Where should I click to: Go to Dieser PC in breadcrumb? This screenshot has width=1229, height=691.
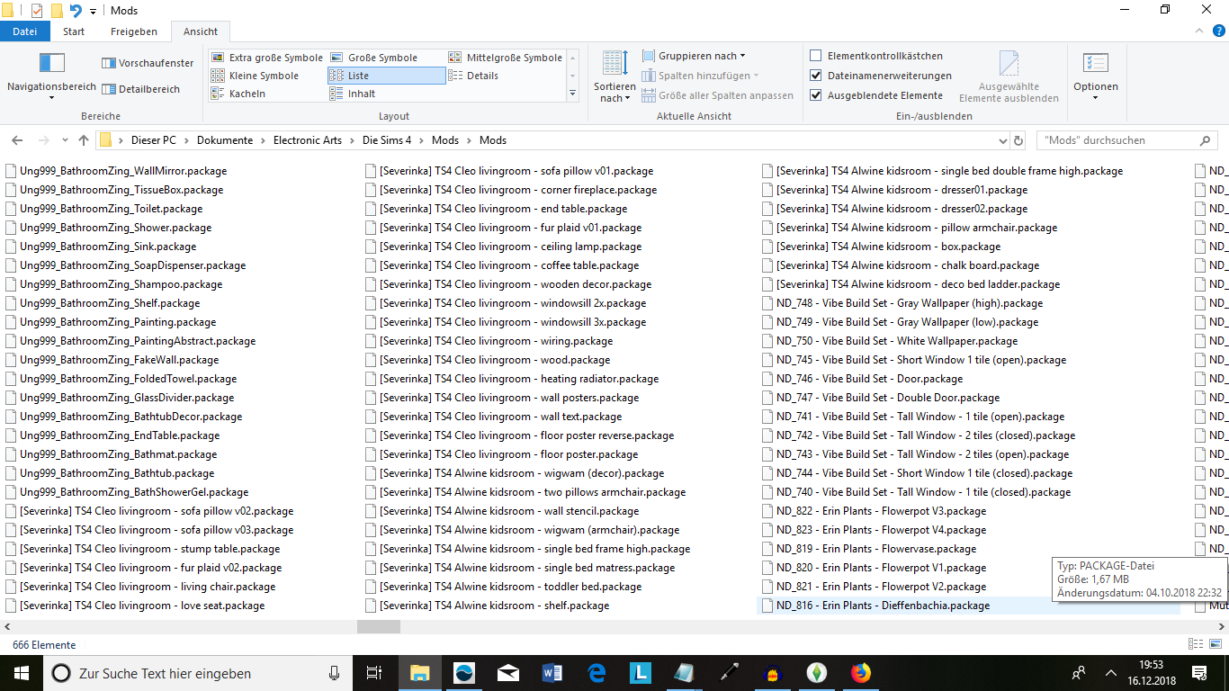(x=154, y=140)
